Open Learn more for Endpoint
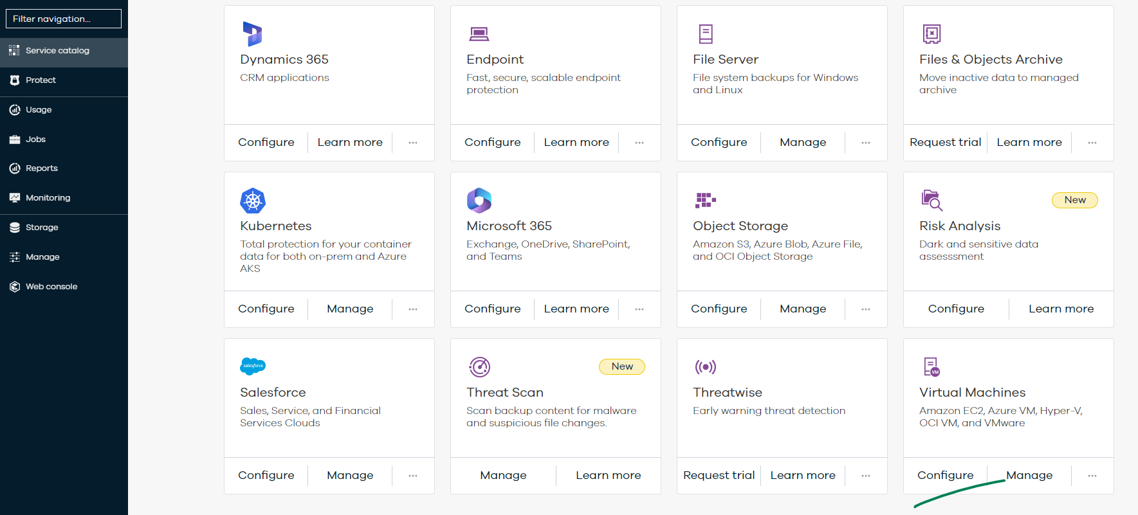Viewport: 1138px width, 515px height. 576,143
